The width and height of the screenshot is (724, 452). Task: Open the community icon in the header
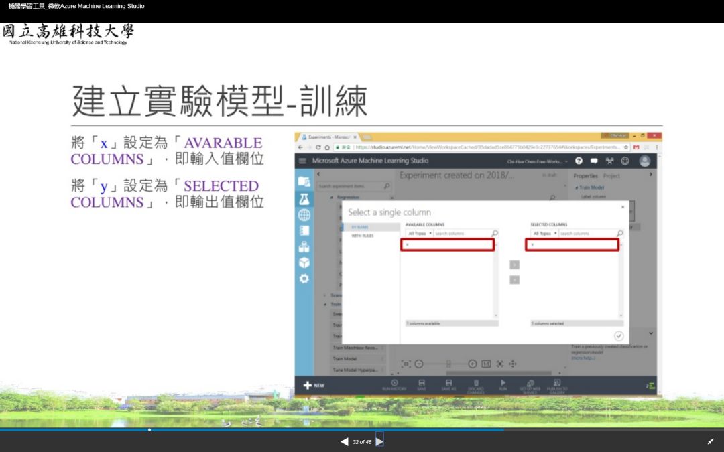[x=609, y=161]
